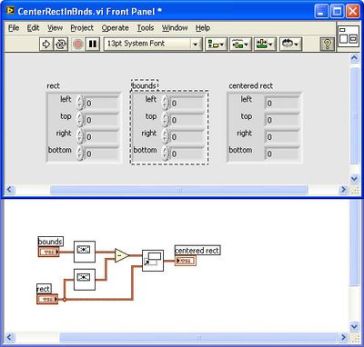364x347 pixels.
Task: Click the front panel horizontal scrollbar
Action: coord(178,190)
